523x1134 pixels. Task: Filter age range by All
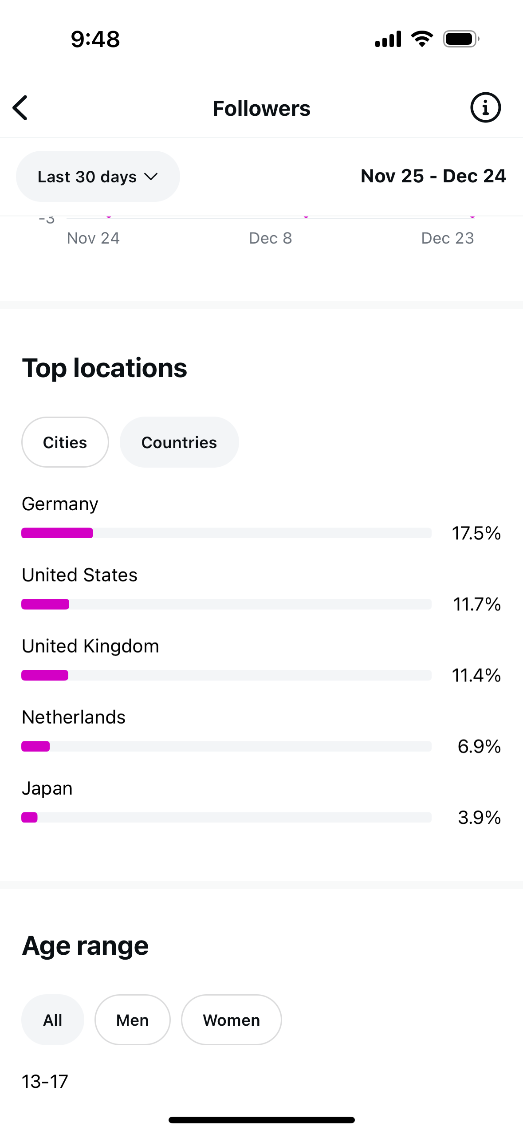pyautogui.click(x=53, y=1020)
